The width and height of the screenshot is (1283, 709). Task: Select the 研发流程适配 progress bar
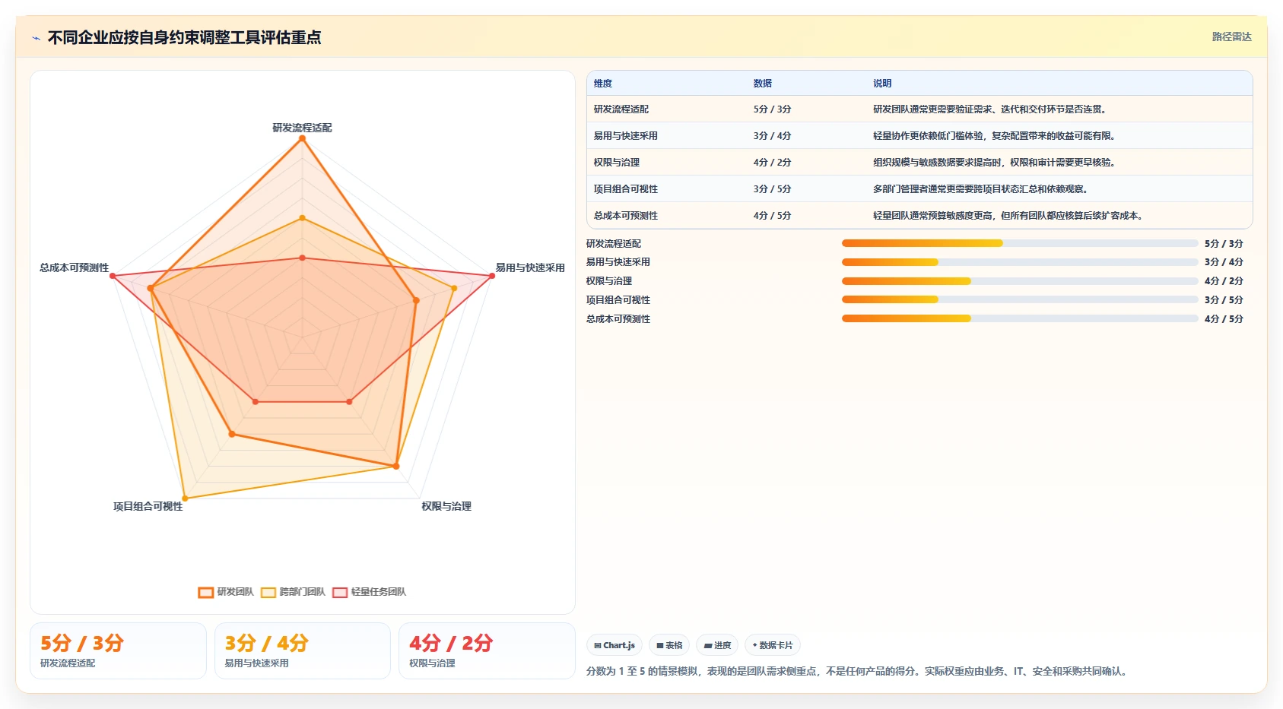click(1020, 243)
